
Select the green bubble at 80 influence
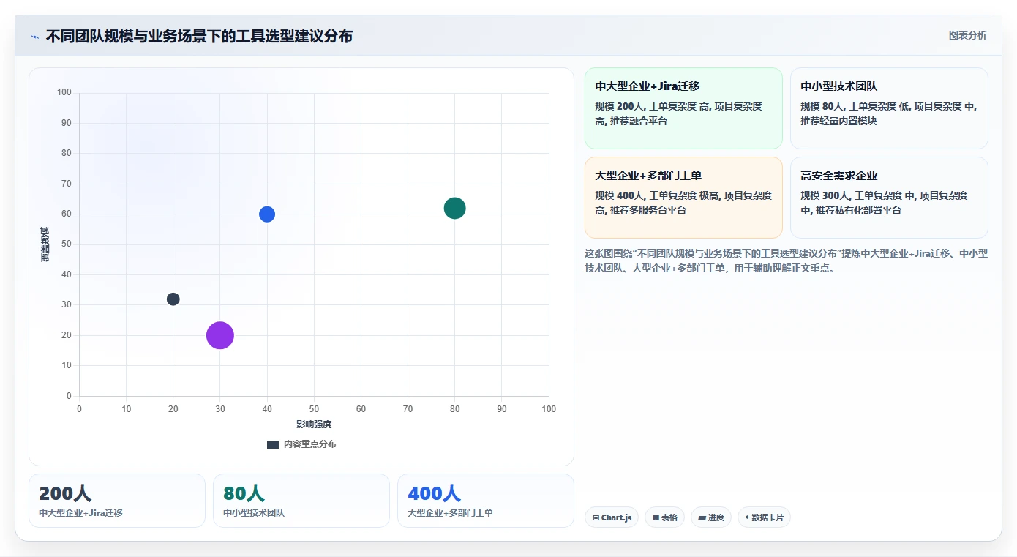454,208
